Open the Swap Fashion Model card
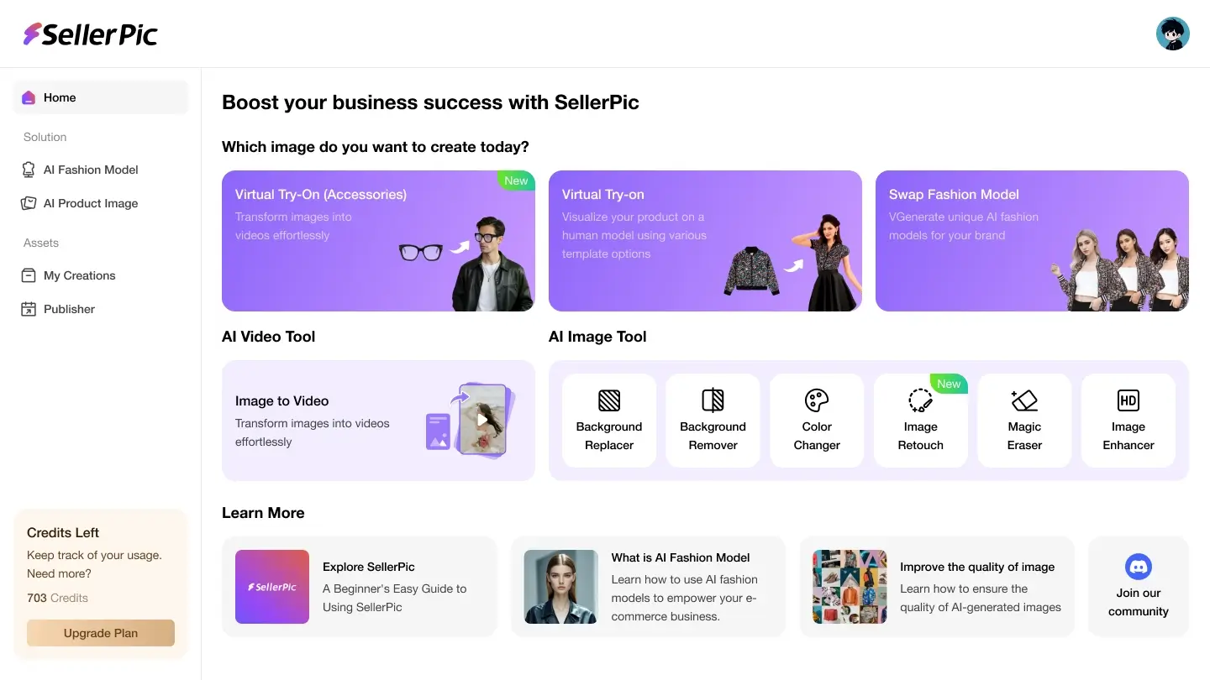The width and height of the screenshot is (1210, 680). click(1032, 241)
